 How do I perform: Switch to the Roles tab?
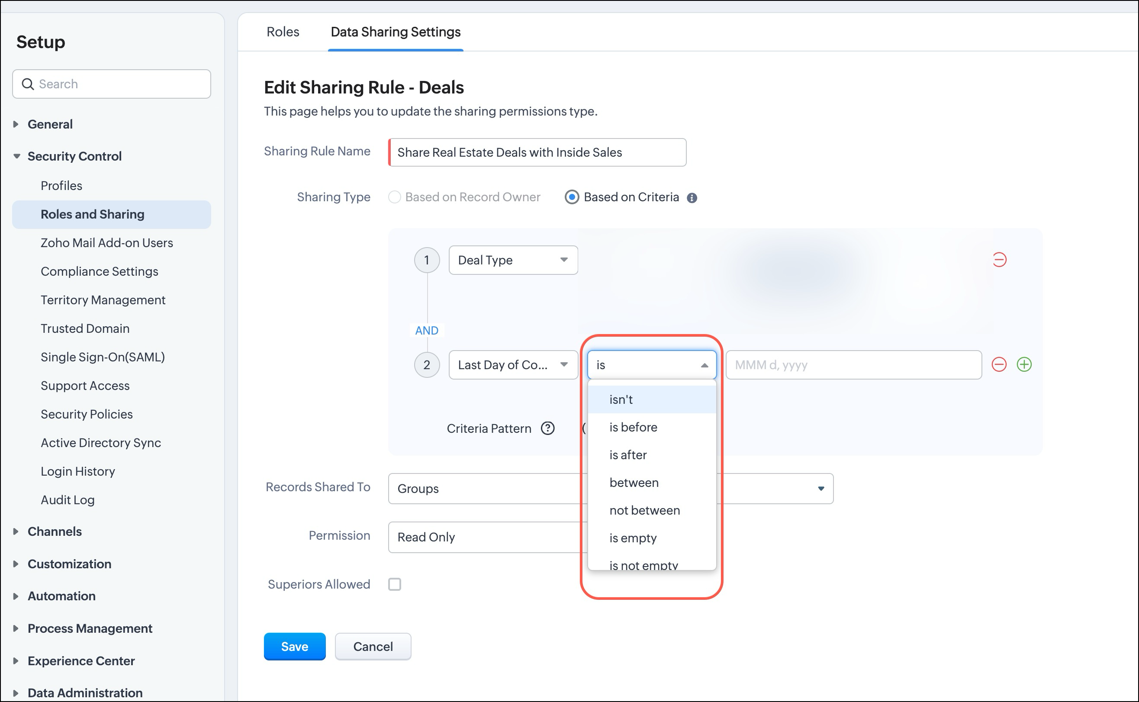point(283,32)
